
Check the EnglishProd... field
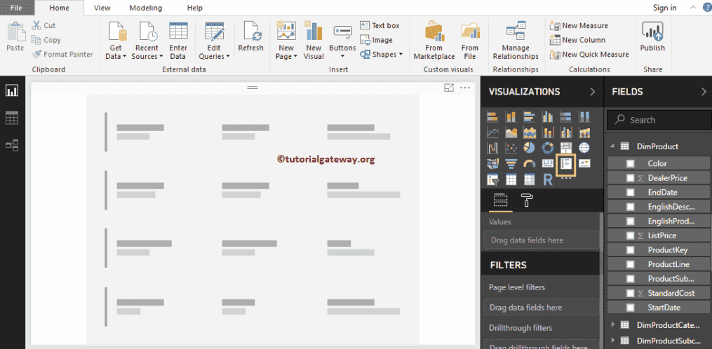630,221
